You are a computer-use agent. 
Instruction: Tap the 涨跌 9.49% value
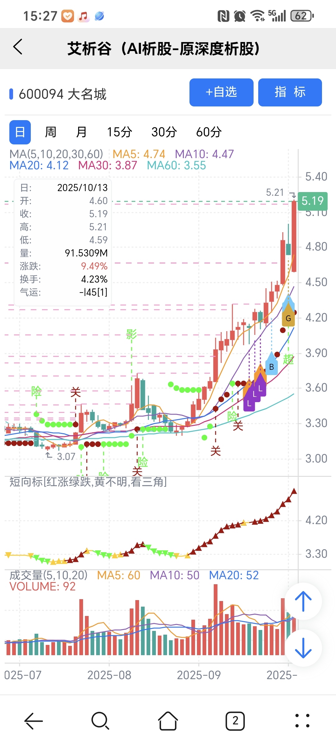(94, 266)
